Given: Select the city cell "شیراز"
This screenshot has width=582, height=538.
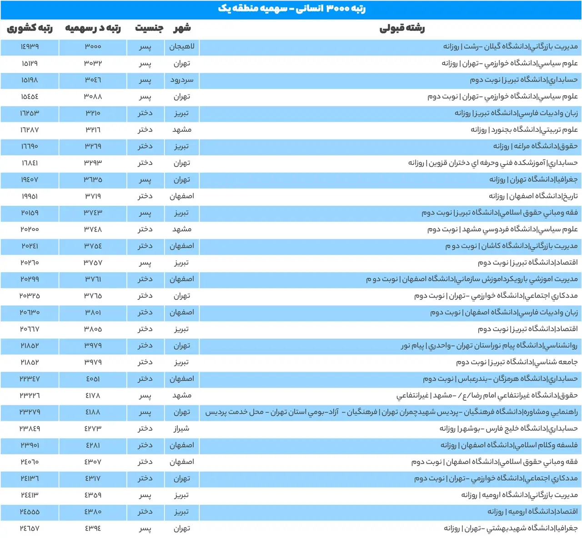Looking at the screenshot, I should pos(182,428).
